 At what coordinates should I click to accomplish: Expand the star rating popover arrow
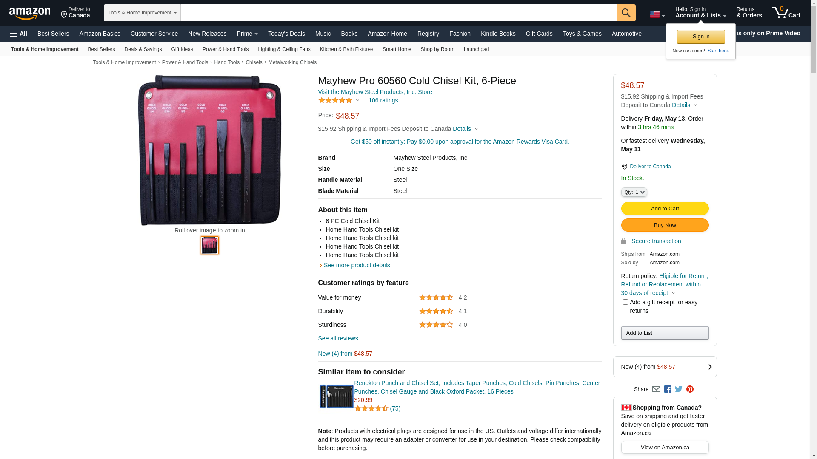(357, 101)
